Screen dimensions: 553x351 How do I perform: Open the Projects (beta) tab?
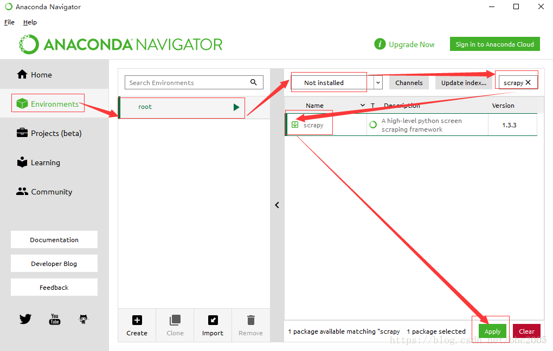click(x=54, y=133)
